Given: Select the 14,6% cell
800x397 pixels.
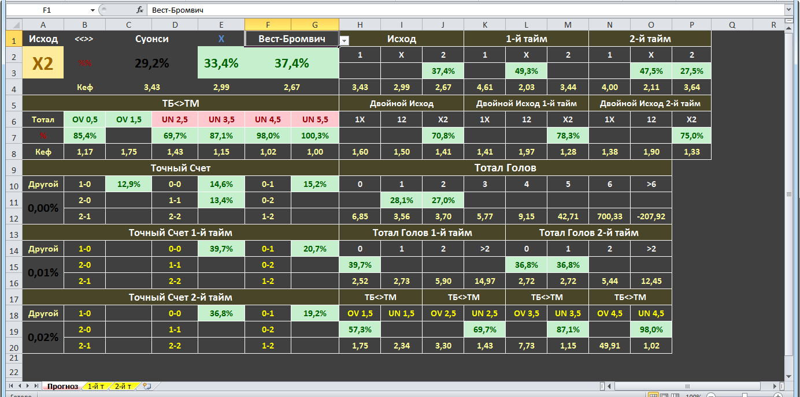Looking at the screenshot, I should [x=221, y=184].
